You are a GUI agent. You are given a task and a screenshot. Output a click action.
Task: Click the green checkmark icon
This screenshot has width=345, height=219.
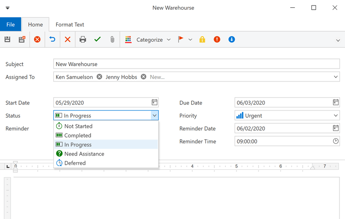[98, 40]
